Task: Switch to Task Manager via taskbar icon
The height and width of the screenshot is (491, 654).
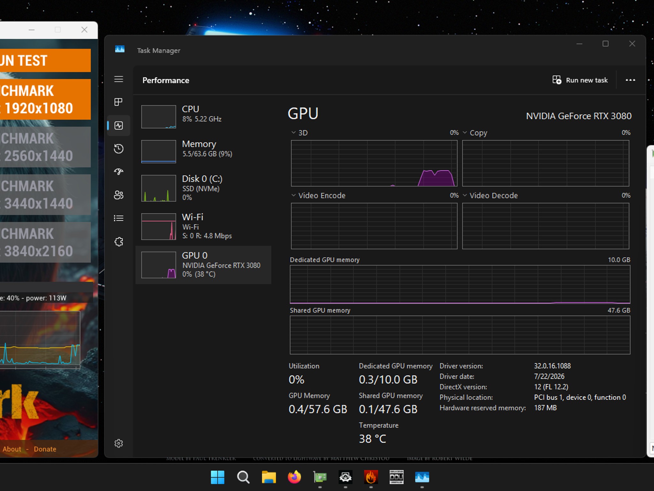Action: [422, 477]
